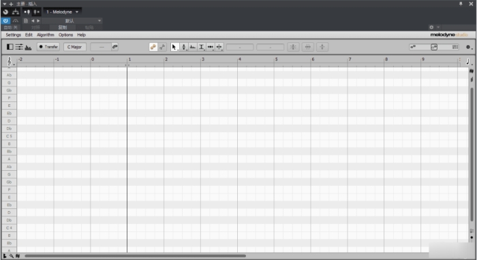Image resolution: width=477 pixels, height=260 pixels.
Task: Toggle the blue plugin power button
Action: (x=5, y=20)
